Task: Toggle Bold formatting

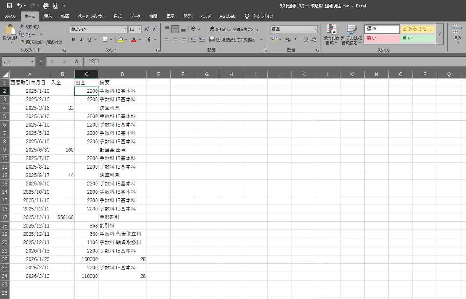Action: pos(73,39)
